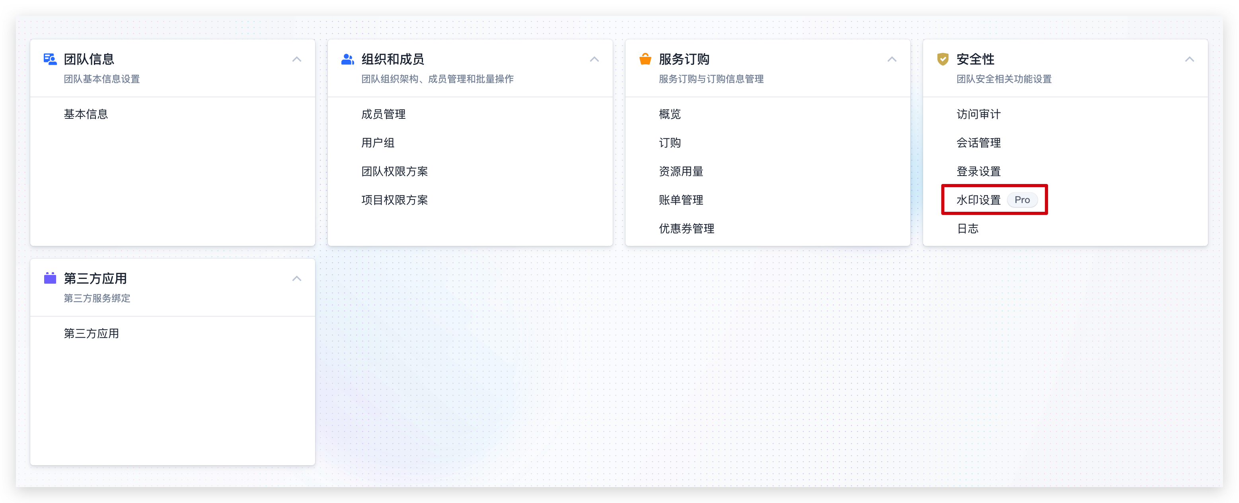The height and width of the screenshot is (503, 1239).
Task: Open 第三方应用 list item
Action: [x=92, y=333]
